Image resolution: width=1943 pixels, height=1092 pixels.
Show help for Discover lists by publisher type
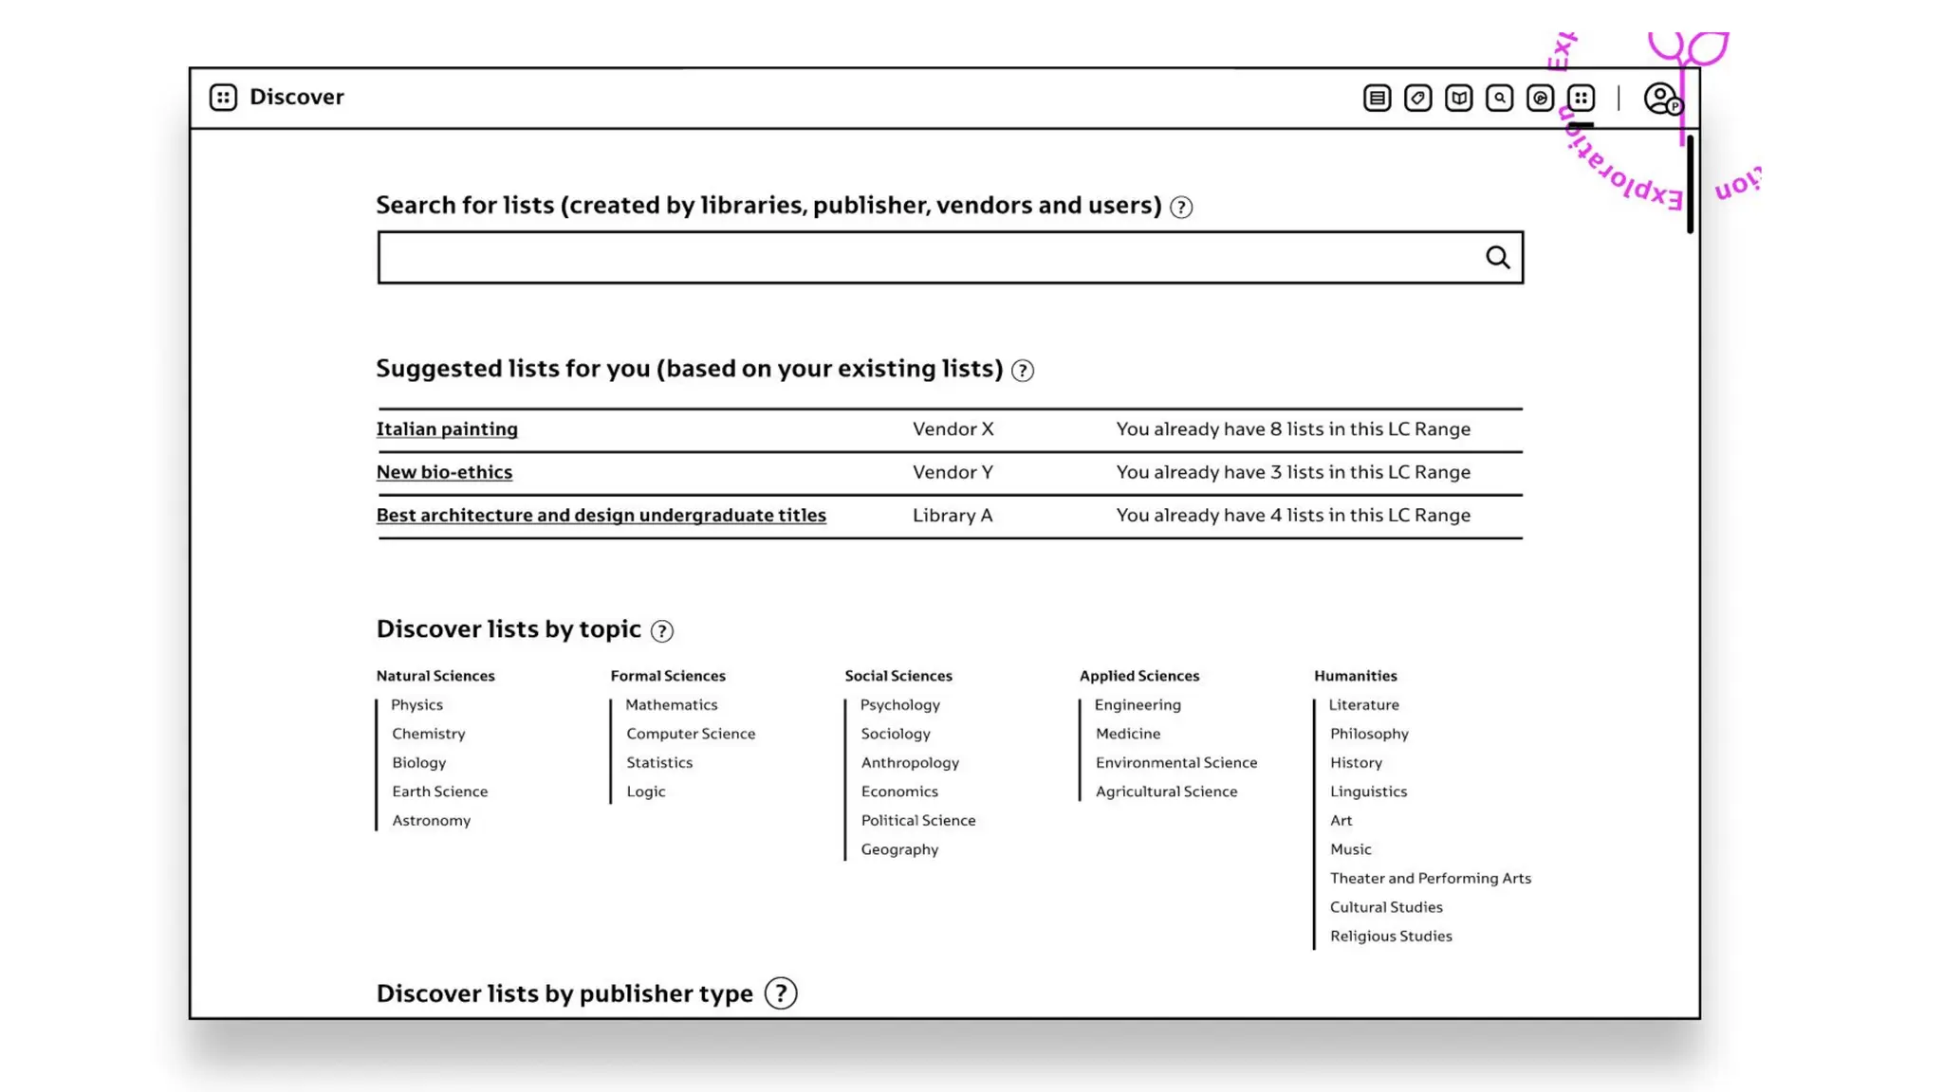[780, 993]
